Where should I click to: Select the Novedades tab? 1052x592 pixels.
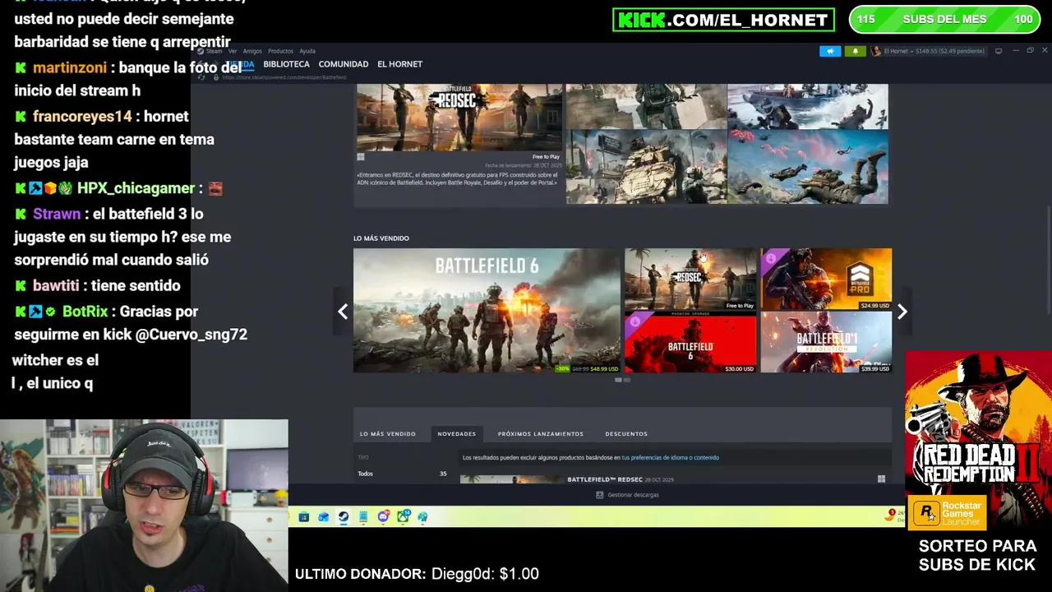click(457, 433)
